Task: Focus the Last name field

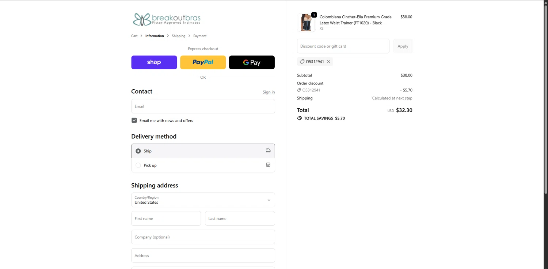Action: click(240, 218)
